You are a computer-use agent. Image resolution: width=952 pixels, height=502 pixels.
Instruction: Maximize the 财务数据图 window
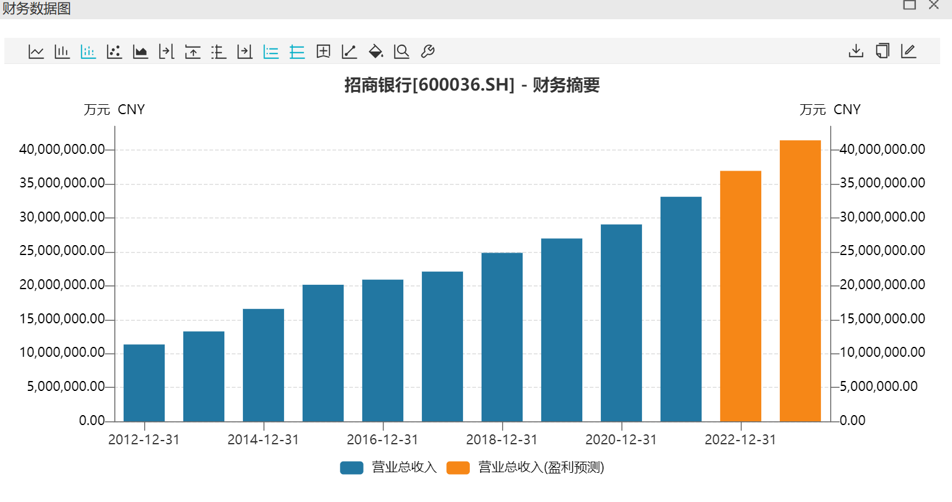point(910,5)
